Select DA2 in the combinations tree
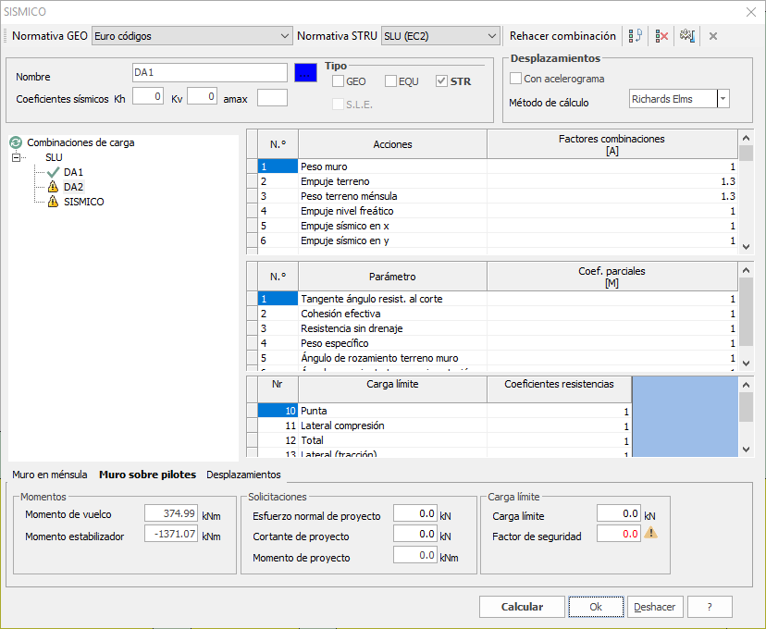The image size is (766, 629). [x=73, y=187]
